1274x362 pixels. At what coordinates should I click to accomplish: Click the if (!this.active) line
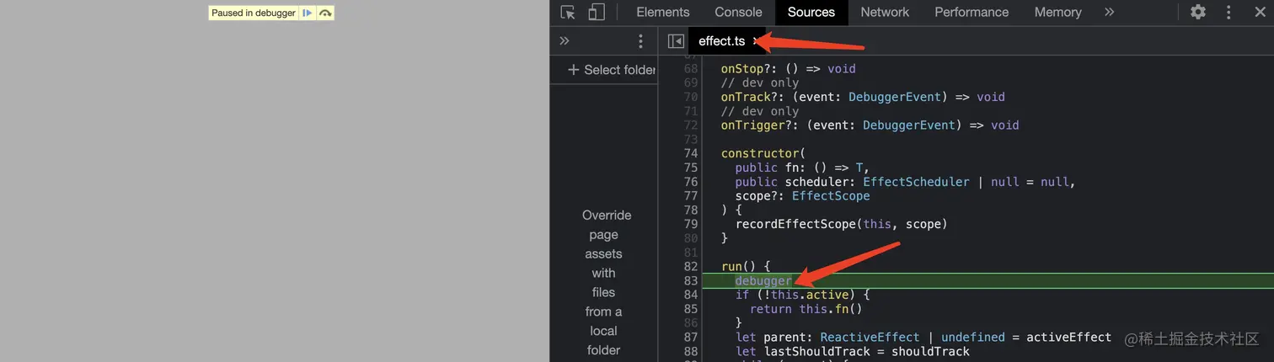802,295
